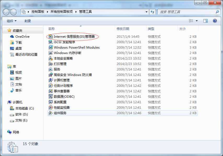
Task: Expand the arrow before 控制面板 breadcrumb
Action: click(x=28, y=12)
